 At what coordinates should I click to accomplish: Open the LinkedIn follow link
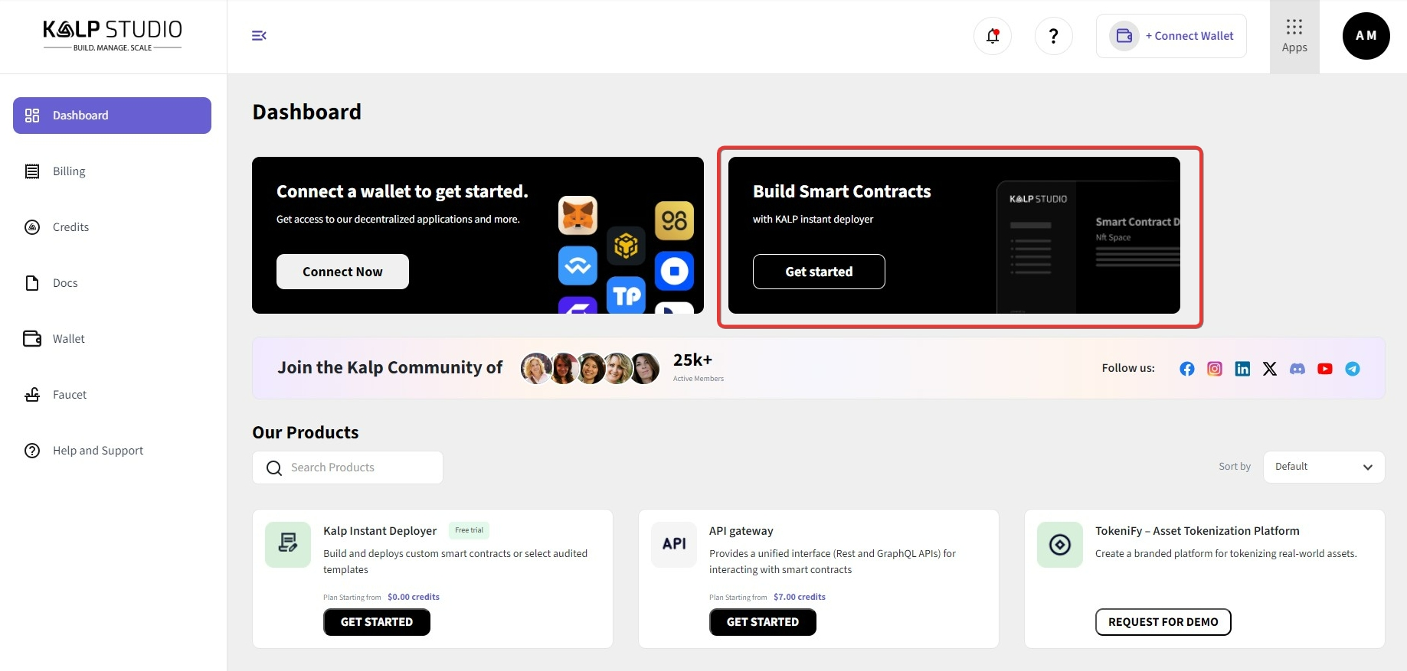pyautogui.click(x=1242, y=369)
